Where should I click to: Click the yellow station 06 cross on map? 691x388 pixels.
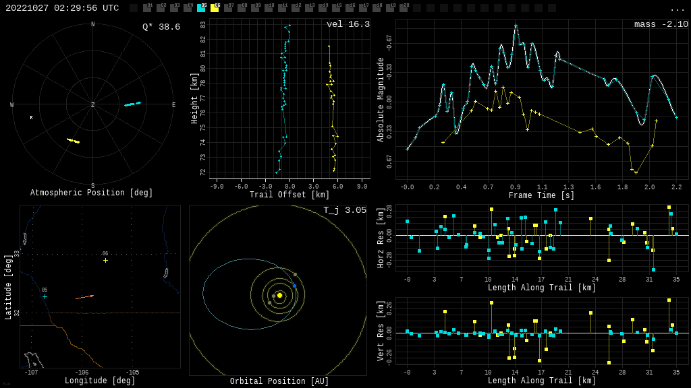(x=105, y=260)
